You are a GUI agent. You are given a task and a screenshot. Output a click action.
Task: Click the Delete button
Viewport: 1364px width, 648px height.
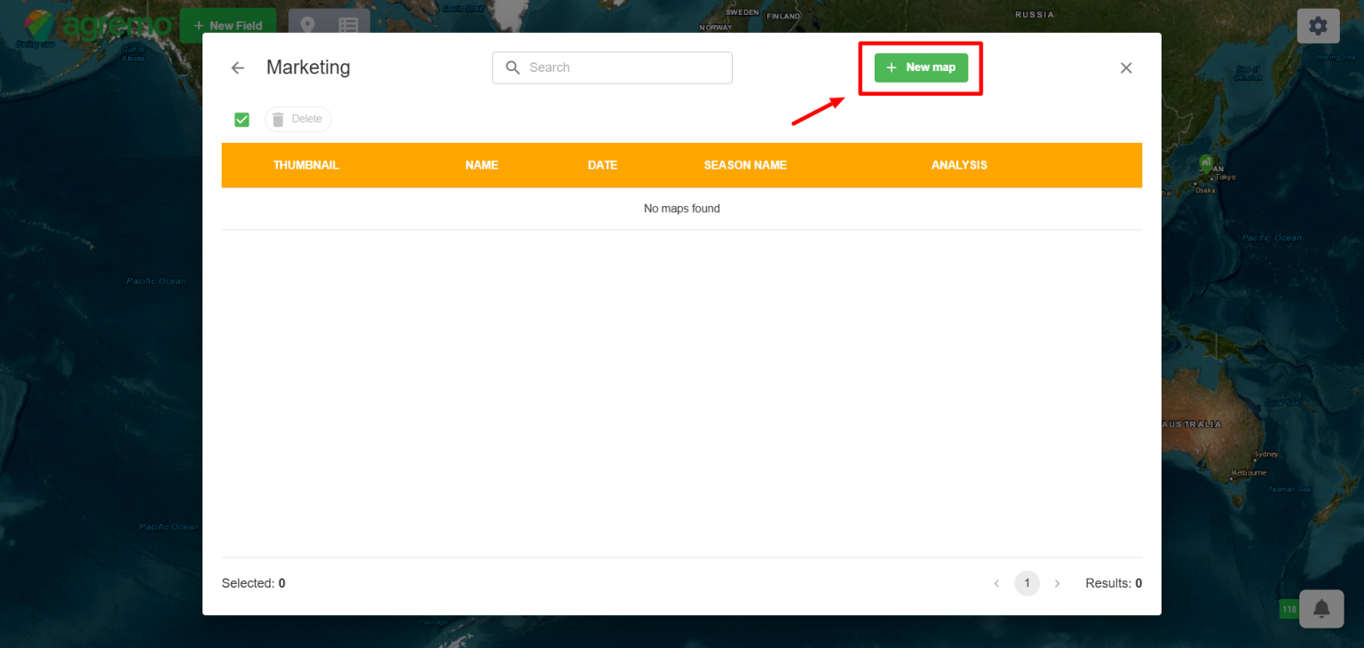(x=298, y=118)
